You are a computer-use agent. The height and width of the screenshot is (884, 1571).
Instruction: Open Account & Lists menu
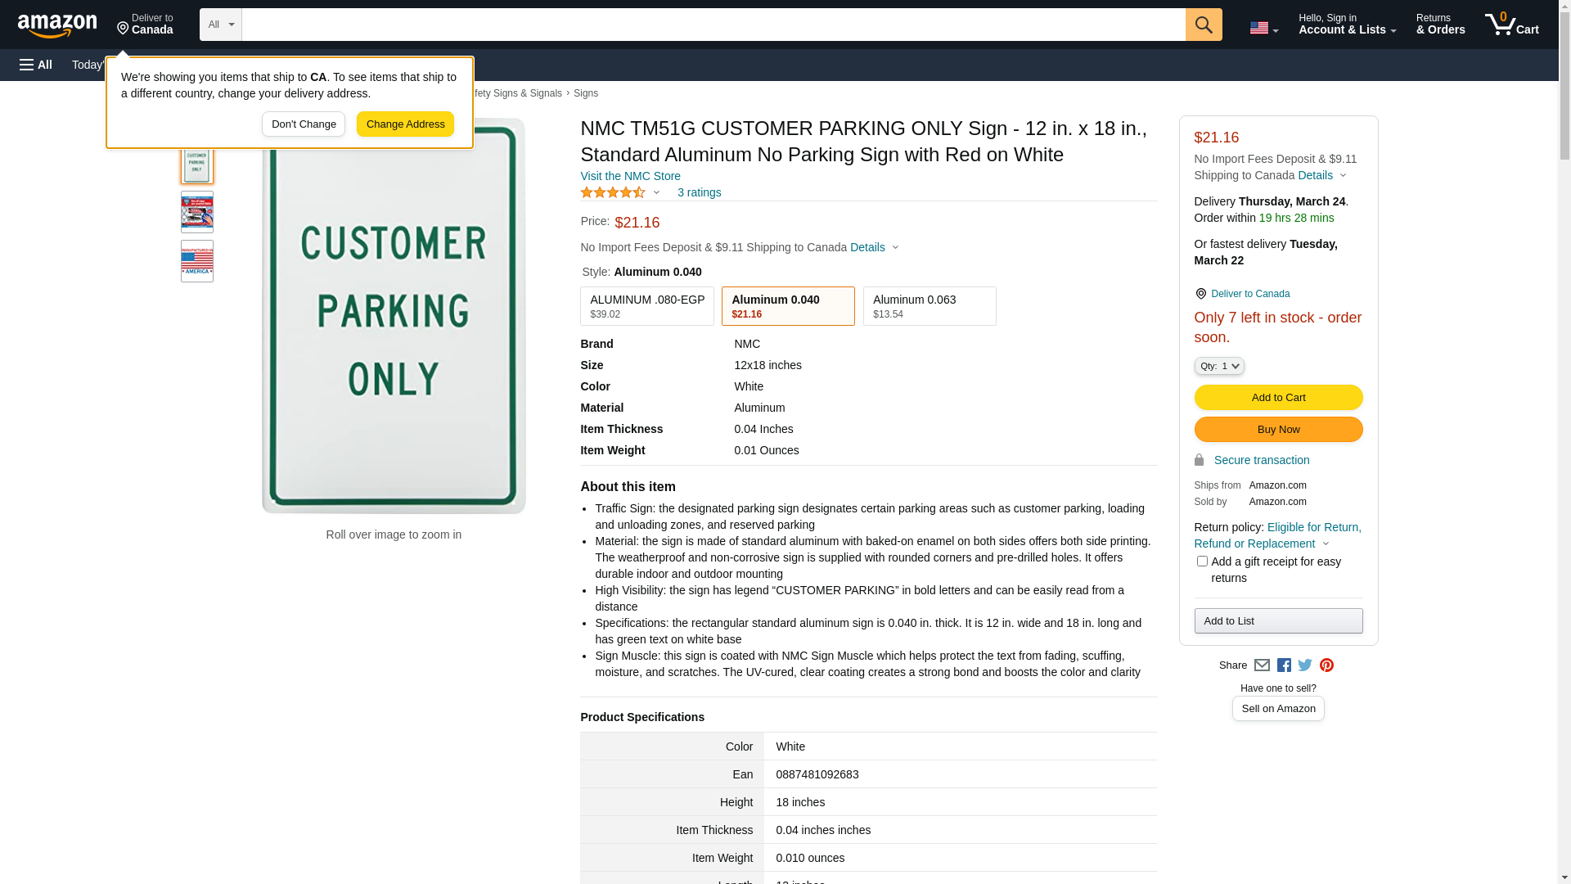[x=1347, y=25]
